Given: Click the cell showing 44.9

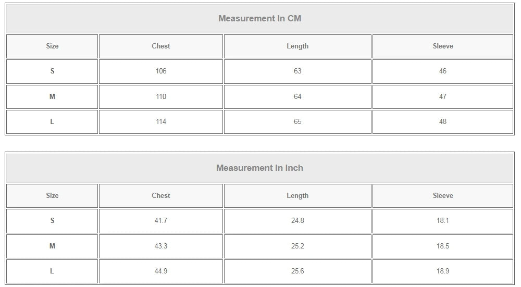Looking at the screenshot, I should point(161,271).
